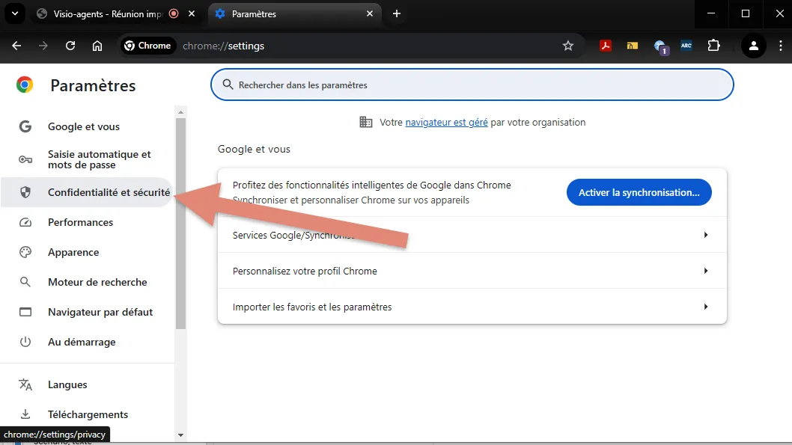
Task: Click the power icon for Au démarrage
Action: pos(25,342)
